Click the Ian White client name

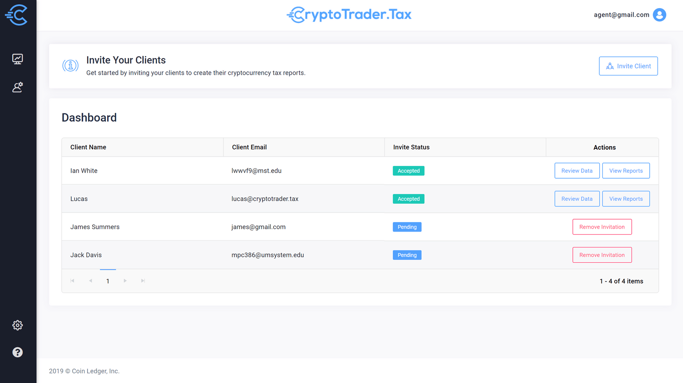[84, 171]
